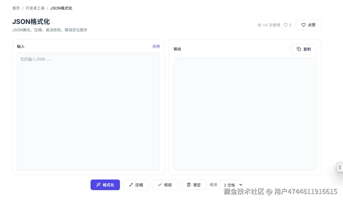
Task: Focus the JSON input text area
Action: click(88, 112)
